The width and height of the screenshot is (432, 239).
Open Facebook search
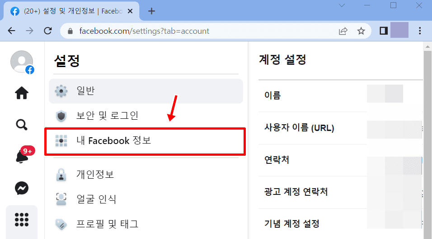click(22, 125)
